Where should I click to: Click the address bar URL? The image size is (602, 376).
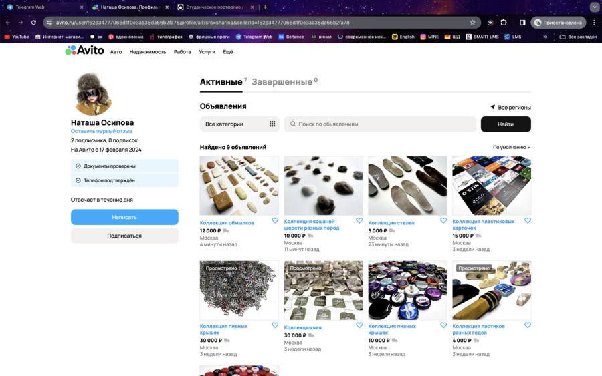coord(203,23)
